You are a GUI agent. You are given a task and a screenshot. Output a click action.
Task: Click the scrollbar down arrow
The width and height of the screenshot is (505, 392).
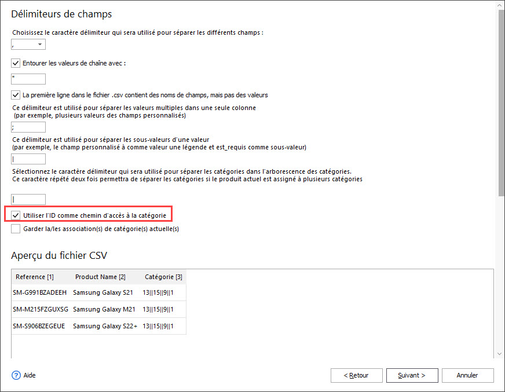pos(500,354)
